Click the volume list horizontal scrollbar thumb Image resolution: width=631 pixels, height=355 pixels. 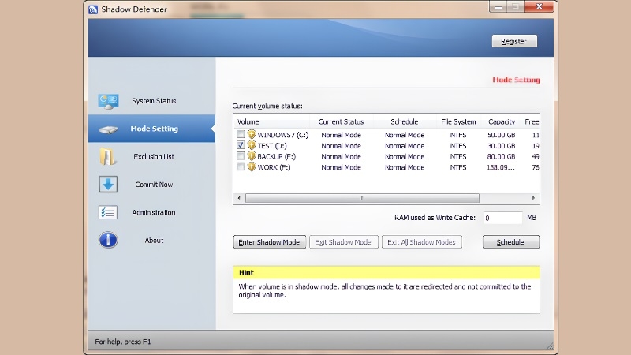click(362, 198)
